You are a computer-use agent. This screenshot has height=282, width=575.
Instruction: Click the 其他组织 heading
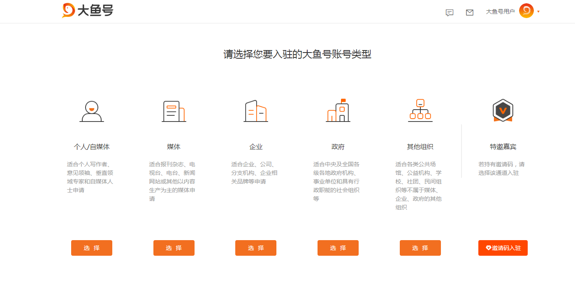pos(420,147)
